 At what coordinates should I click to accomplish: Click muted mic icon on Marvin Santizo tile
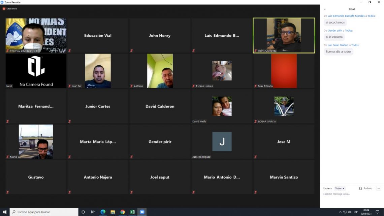tap(256, 192)
